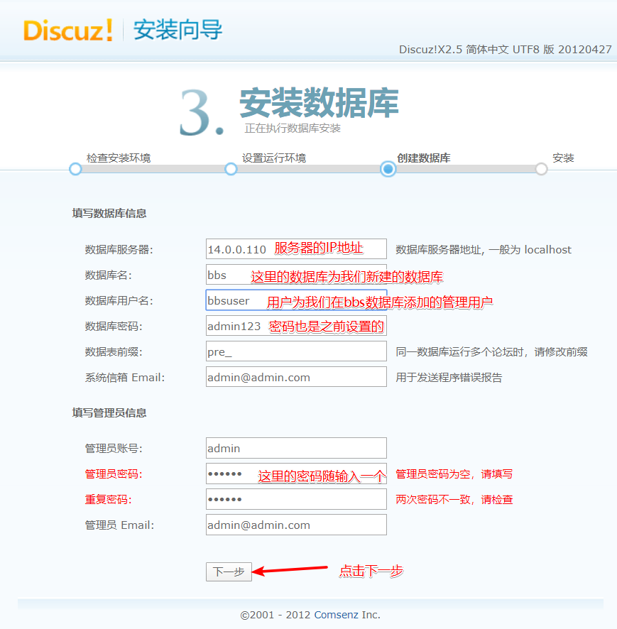Click the 设置运行环境 step circle
This screenshot has width=617, height=629.
tap(231, 169)
